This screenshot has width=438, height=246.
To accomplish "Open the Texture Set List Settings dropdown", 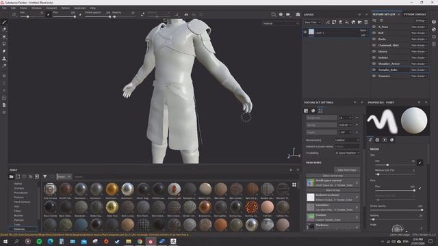I will coord(421,20).
